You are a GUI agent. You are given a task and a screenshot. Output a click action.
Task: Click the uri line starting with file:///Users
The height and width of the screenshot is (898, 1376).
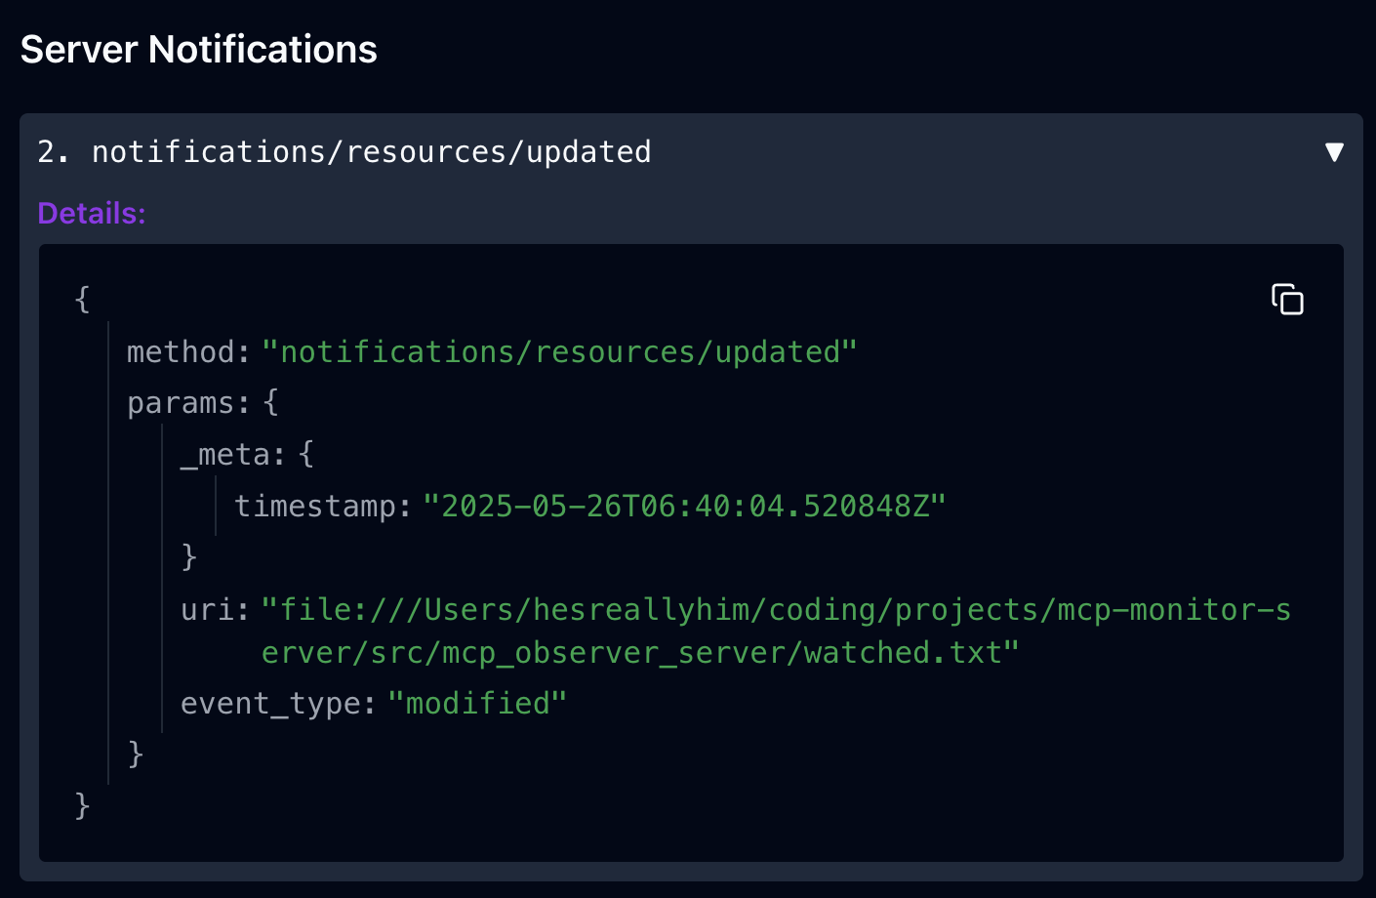click(x=776, y=610)
